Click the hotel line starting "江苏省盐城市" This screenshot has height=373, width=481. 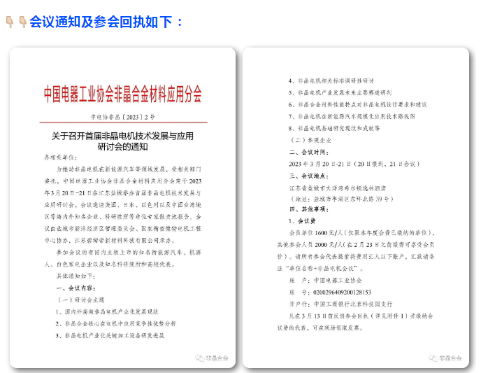[338, 188]
